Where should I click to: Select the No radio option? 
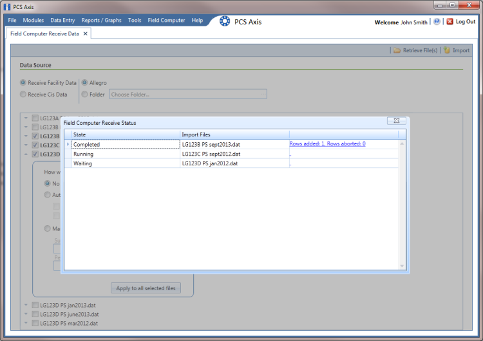(47, 183)
